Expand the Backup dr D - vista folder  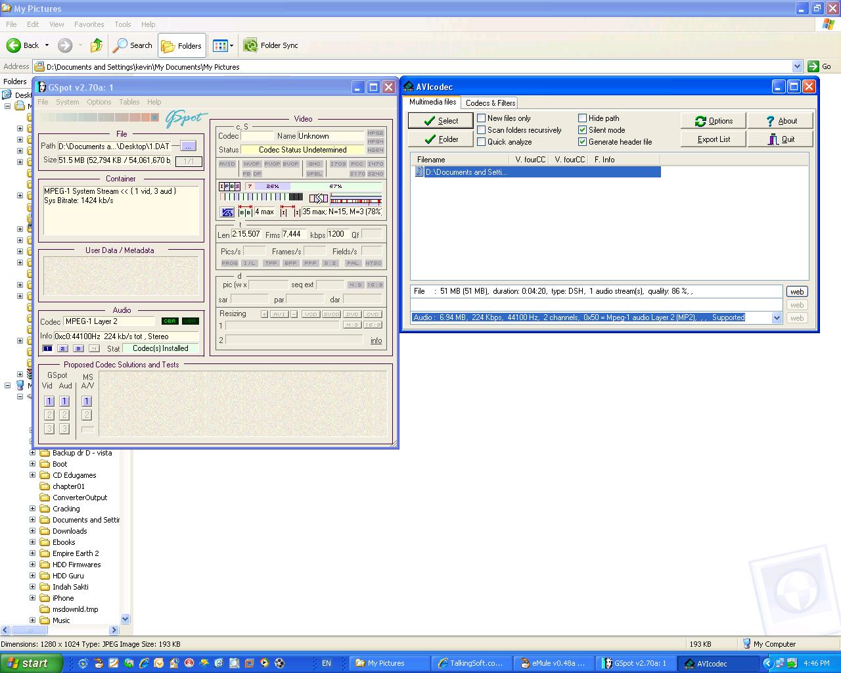coord(33,453)
